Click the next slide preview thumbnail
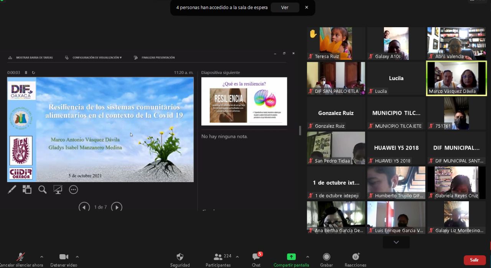 coord(244,101)
